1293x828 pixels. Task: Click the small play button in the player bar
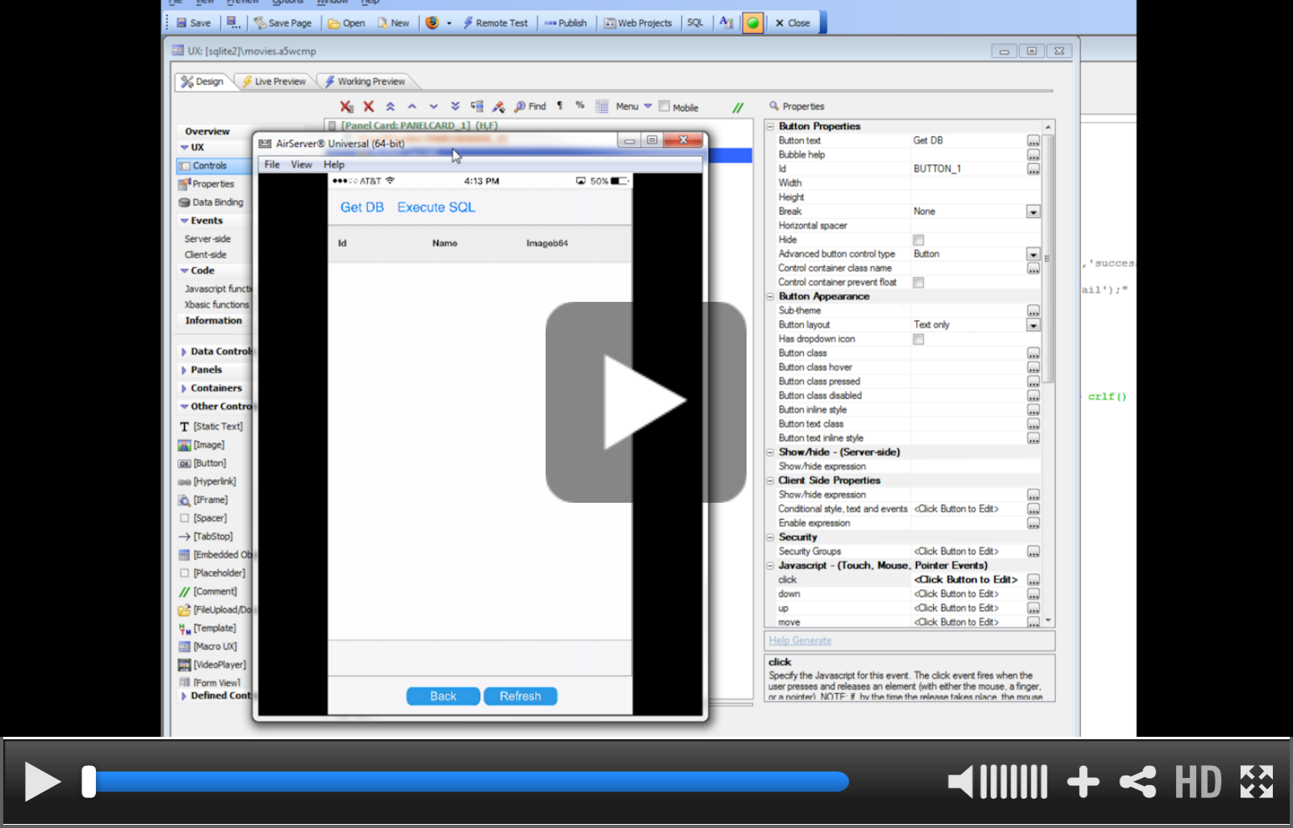click(x=43, y=782)
